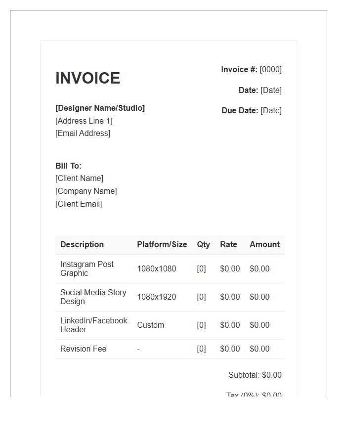346x445 pixels.
Task: Click the 'Subtotal: $0.00' line
Action: (255, 375)
